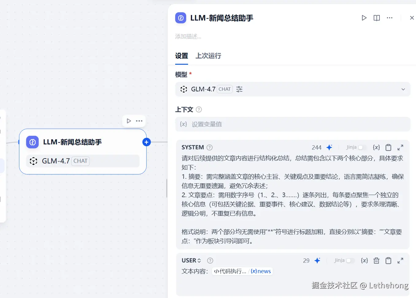Click the SYSTEM token count 244

click(x=317, y=148)
